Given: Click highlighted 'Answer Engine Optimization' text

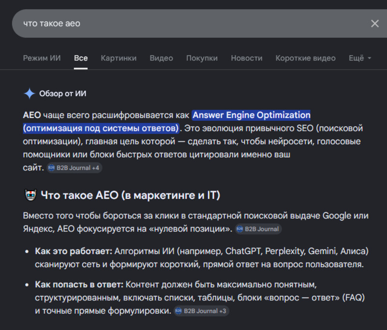Looking at the screenshot, I should 251,115.
